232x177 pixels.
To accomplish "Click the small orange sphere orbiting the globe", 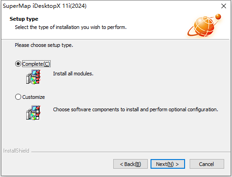I will (218, 17).
